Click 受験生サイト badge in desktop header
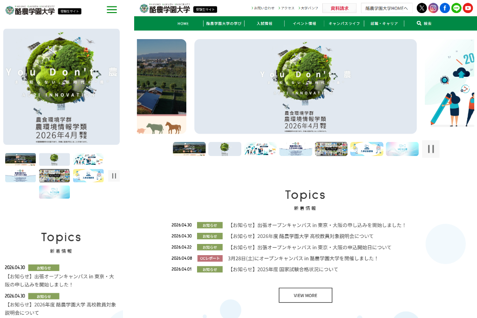 pyautogui.click(x=205, y=9)
